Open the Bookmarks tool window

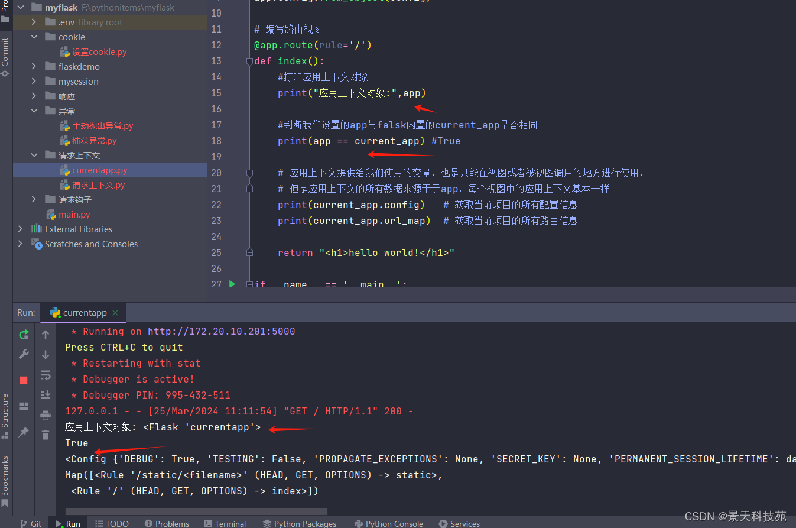point(5,481)
